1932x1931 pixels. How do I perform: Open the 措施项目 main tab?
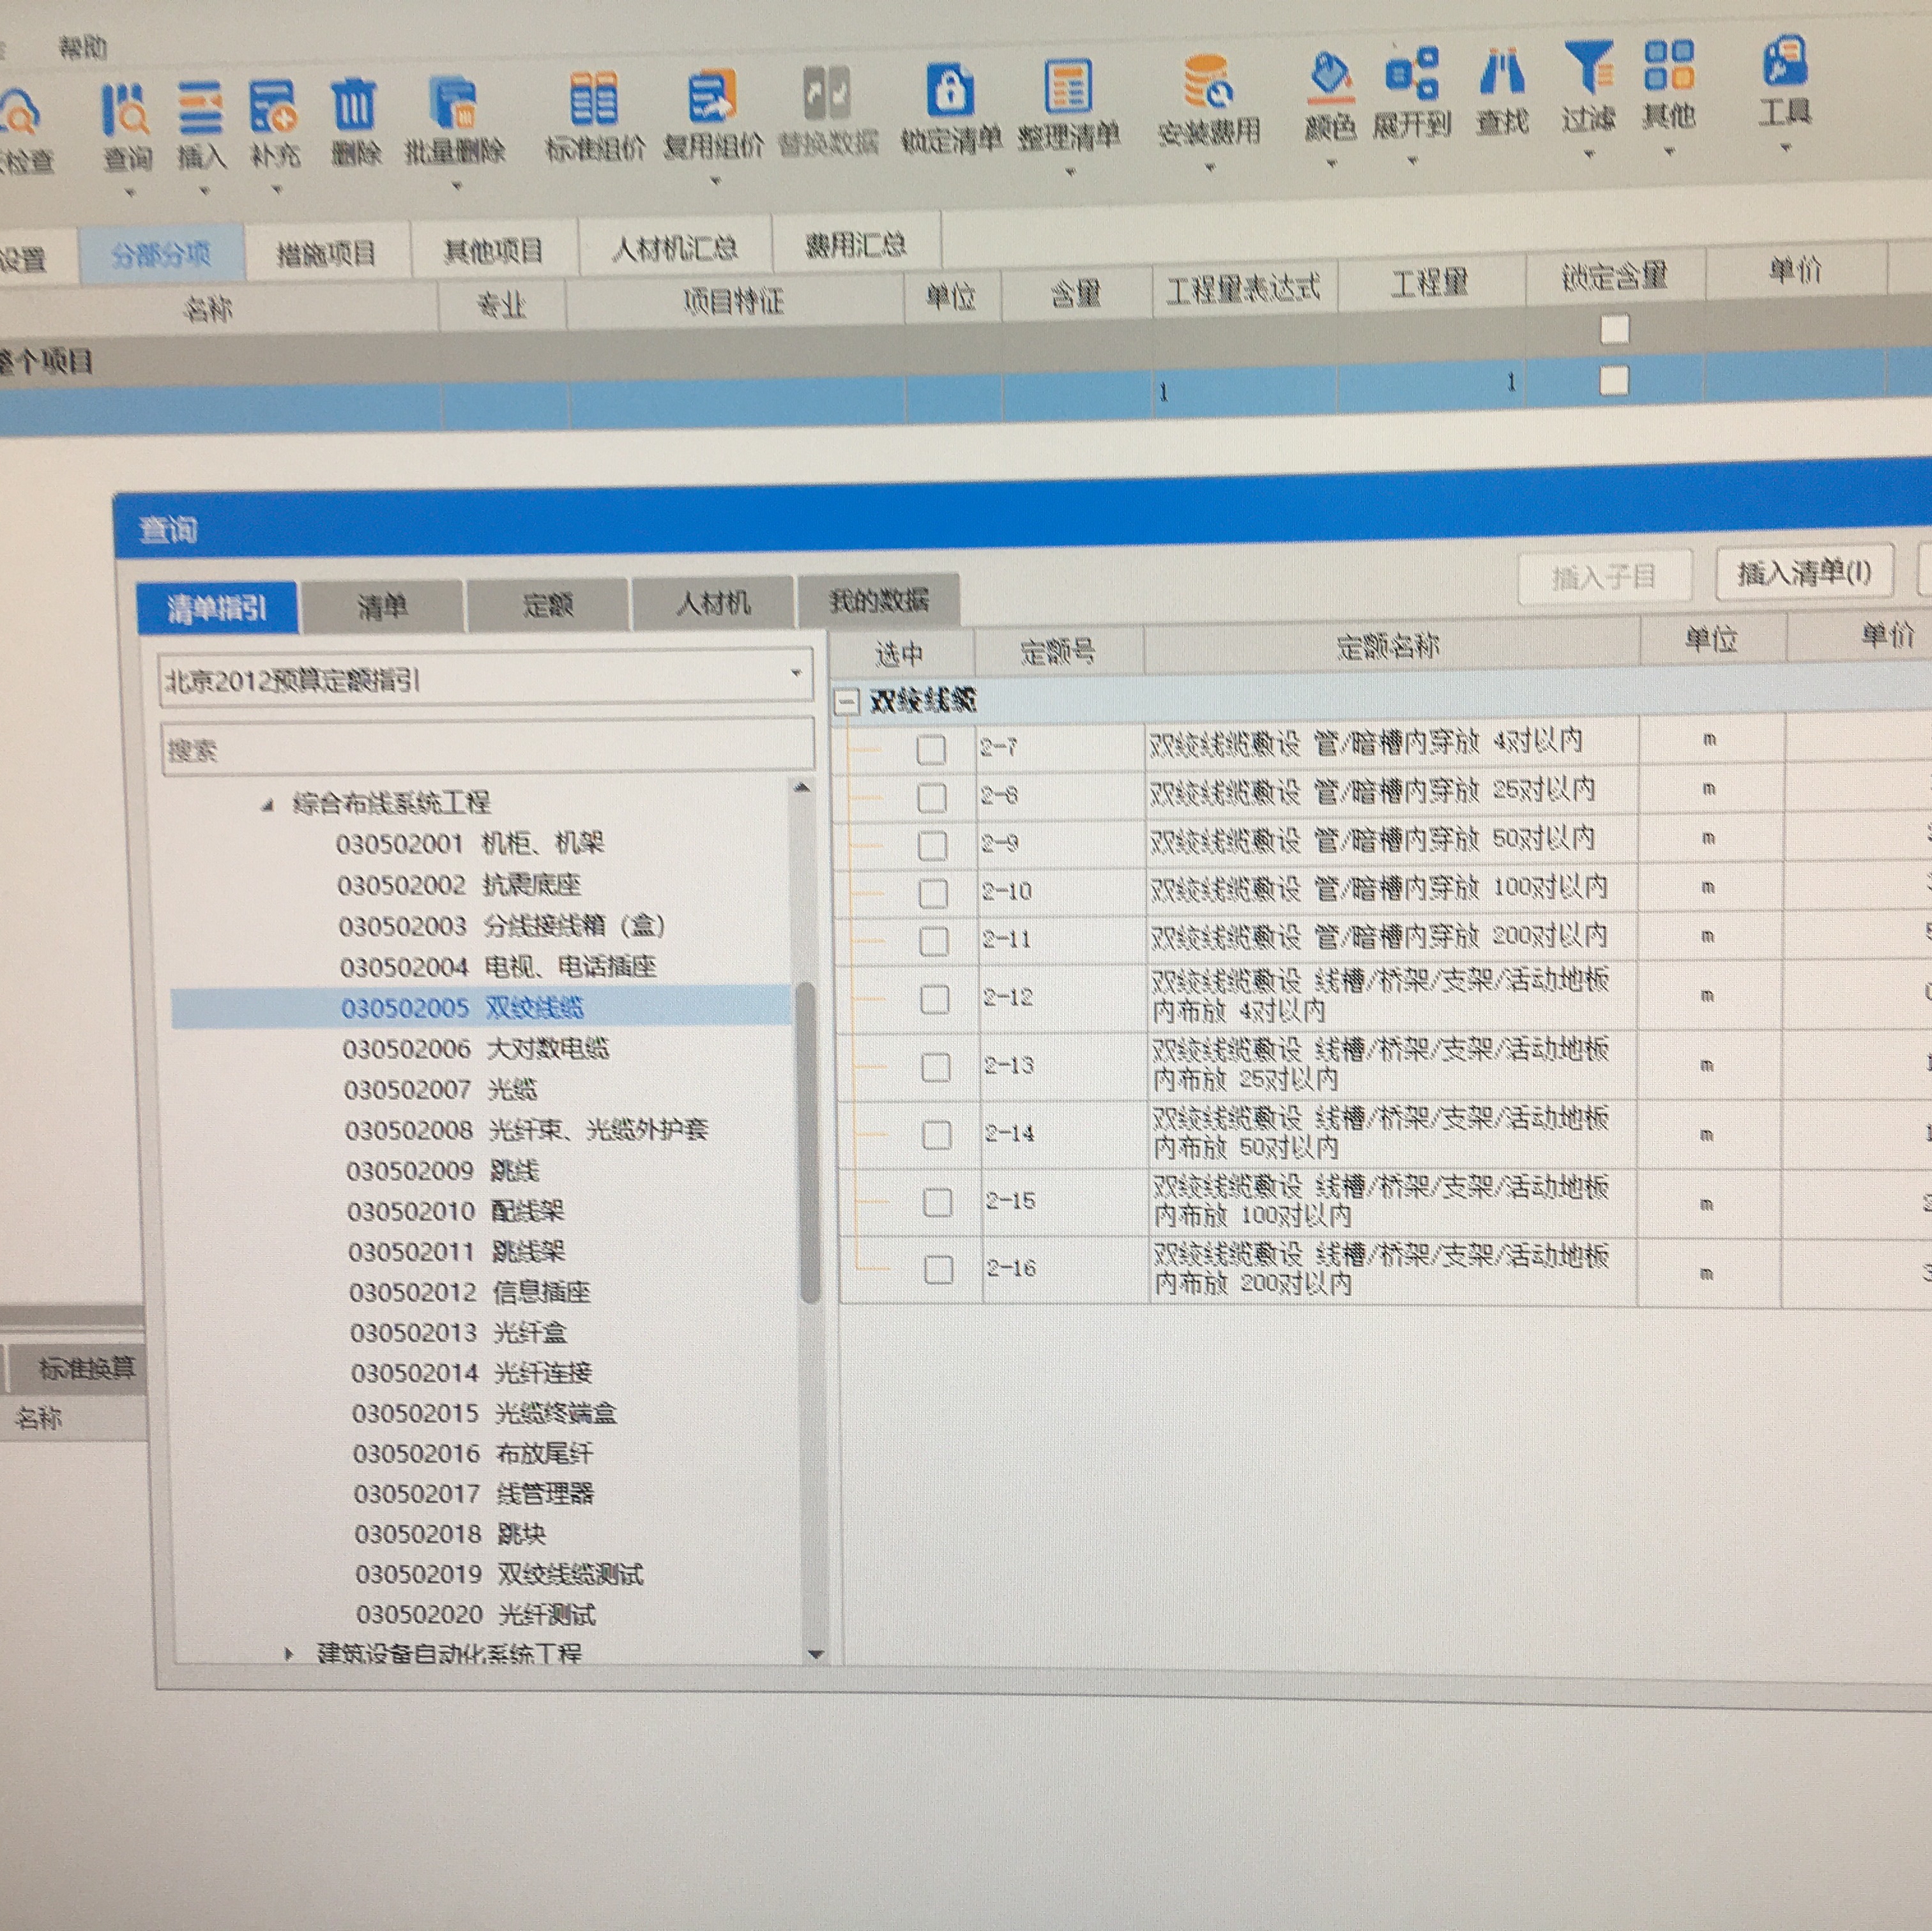[x=326, y=253]
